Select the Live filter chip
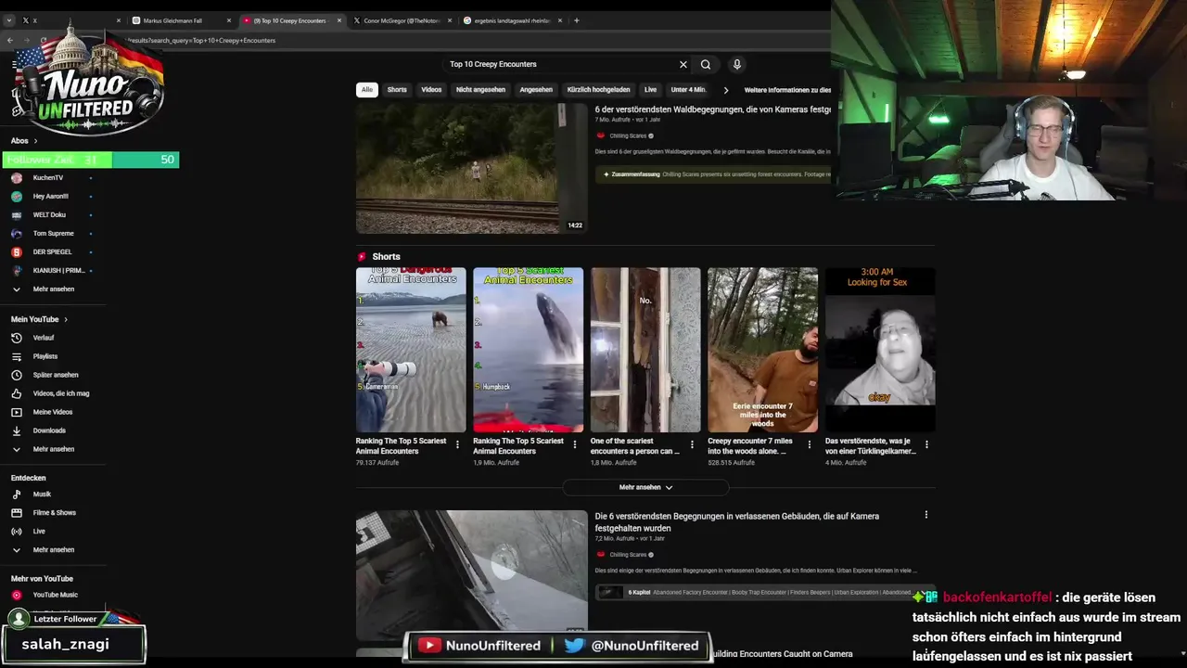Image resolution: width=1187 pixels, height=668 pixels. 650,90
